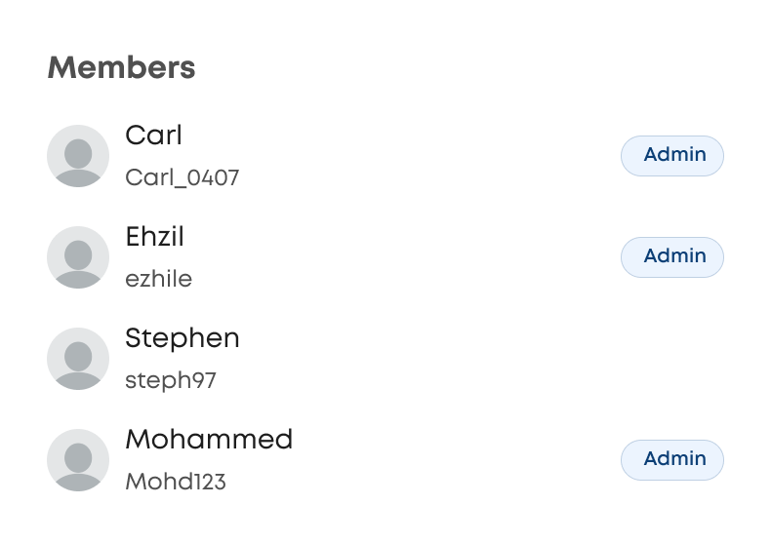Image resolution: width=771 pixels, height=544 pixels.
Task: Open the username Mohd123
Action: (176, 482)
